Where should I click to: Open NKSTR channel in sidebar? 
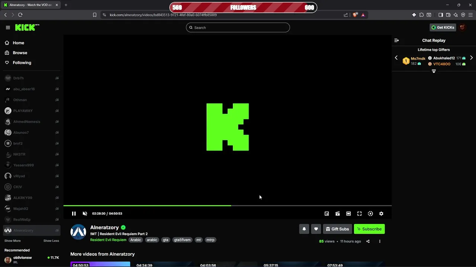32,154
